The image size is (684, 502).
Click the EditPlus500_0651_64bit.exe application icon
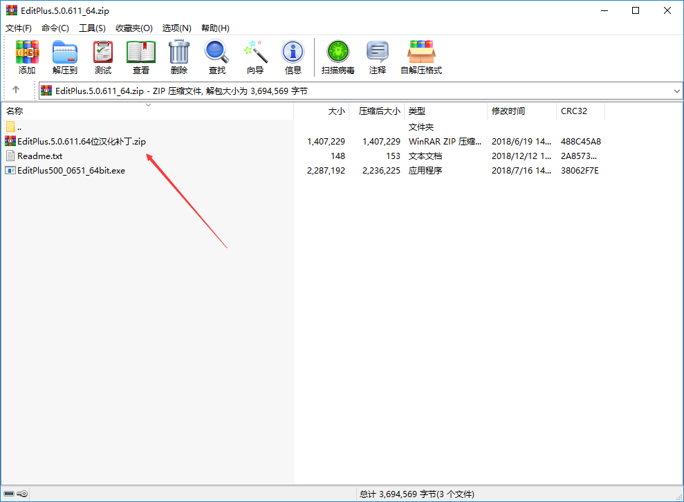point(10,171)
